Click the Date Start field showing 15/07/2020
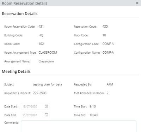141x132 pixels. [35, 106]
